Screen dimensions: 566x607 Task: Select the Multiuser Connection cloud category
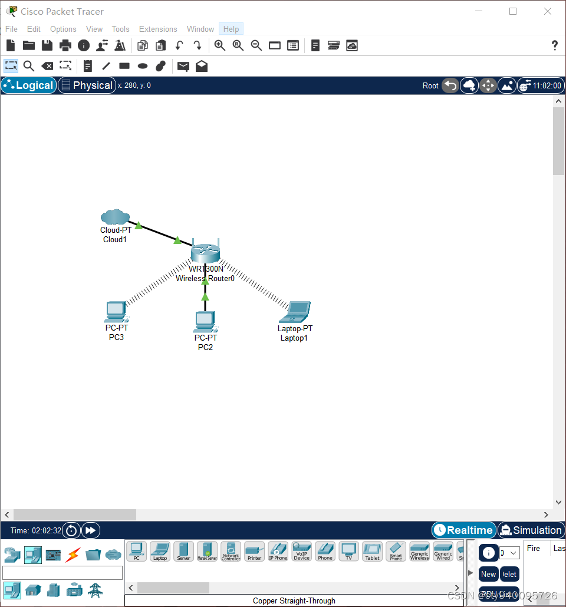coord(113,555)
